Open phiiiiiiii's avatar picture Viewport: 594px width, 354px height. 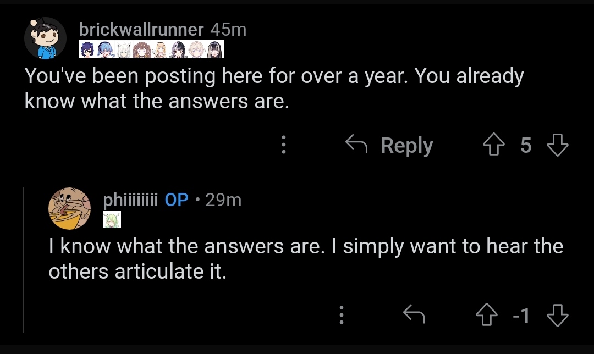click(69, 209)
